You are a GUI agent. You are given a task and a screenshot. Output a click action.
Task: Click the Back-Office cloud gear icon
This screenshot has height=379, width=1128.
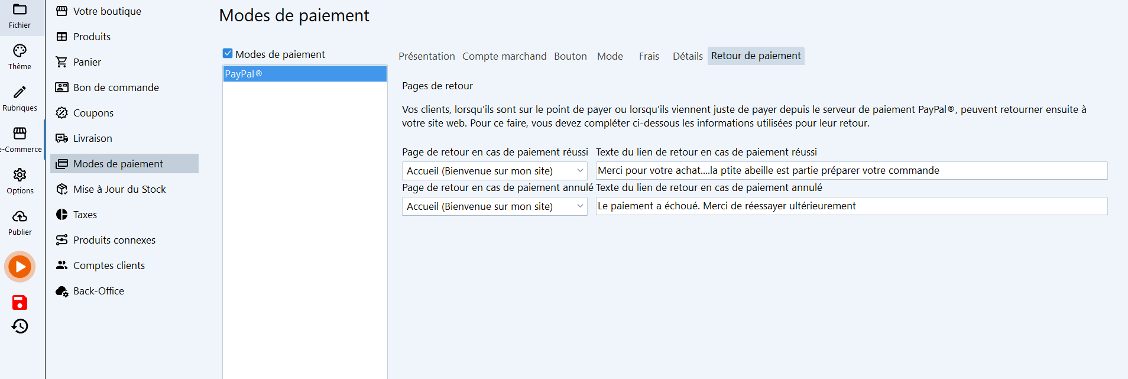[x=61, y=291]
